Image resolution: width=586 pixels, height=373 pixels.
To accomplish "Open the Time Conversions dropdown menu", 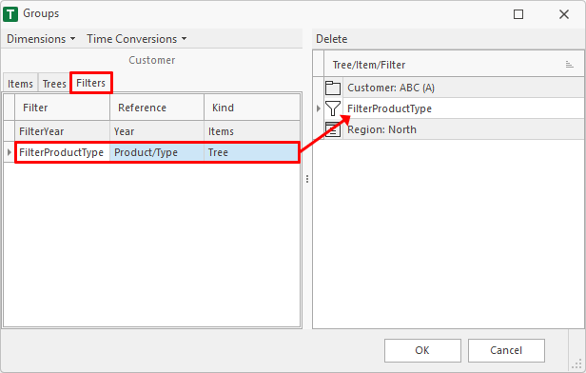I will (x=136, y=39).
